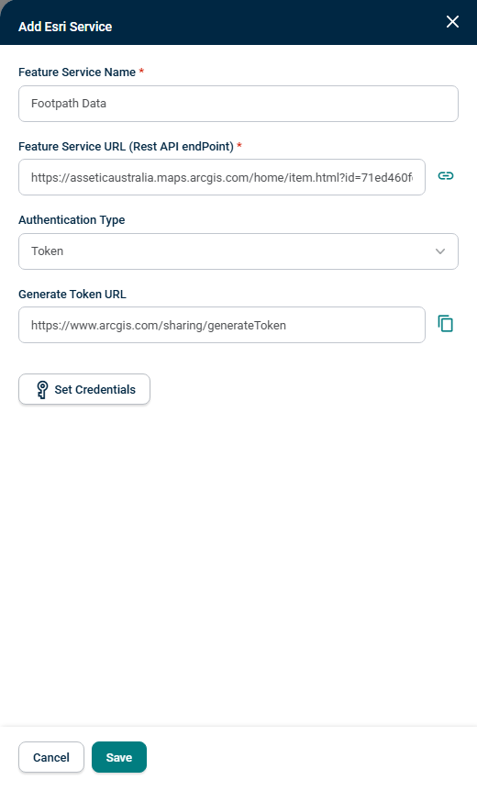Close the Add Esri Service panel
Image resolution: width=477 pixels, height=791 pixels.
[452, 22]
